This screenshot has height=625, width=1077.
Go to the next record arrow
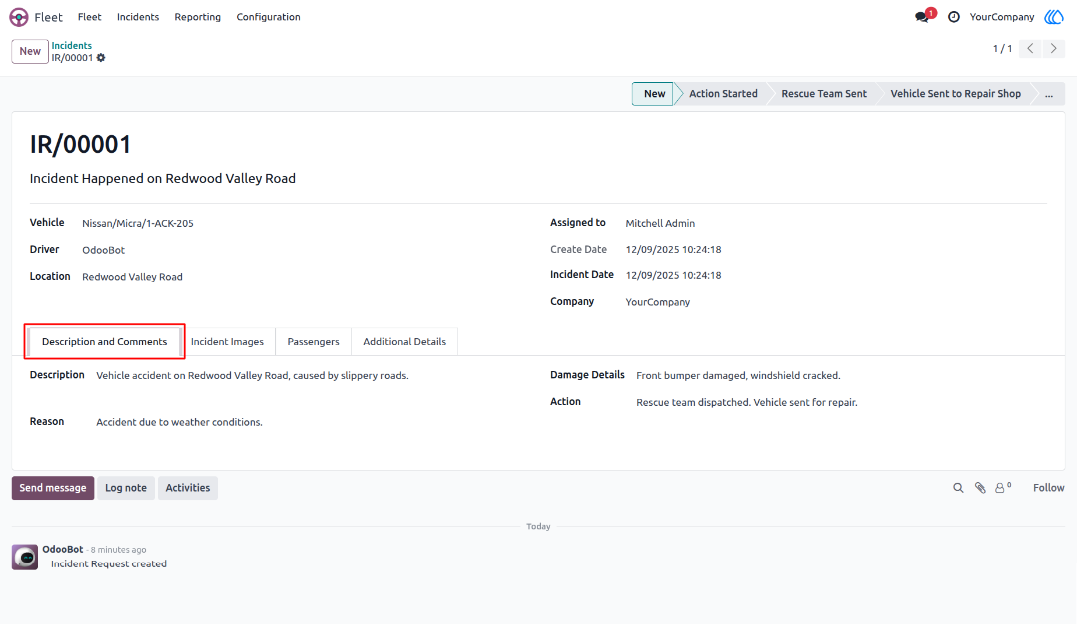point(1054,48)
